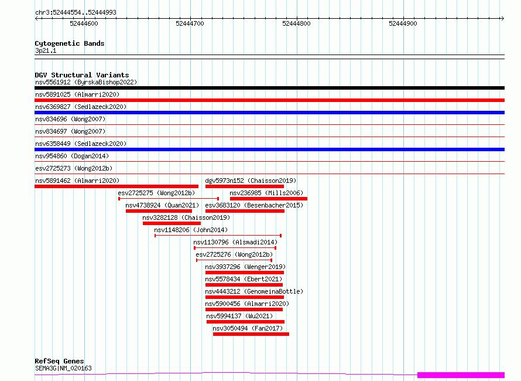Screen dimensions: 521x381
Task: Select the thin nsv1148206 variant line
Action: tap(218, 236)
